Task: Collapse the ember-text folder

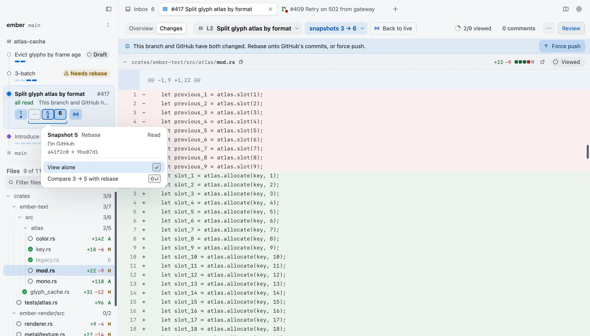Action: 14,207
